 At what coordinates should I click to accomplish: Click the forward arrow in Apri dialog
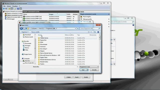click(24, 28)
